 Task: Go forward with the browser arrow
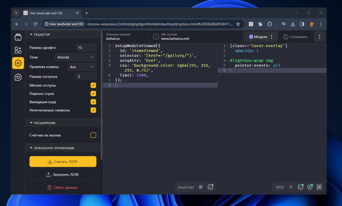pyautogui.click(x=26, y=24)
